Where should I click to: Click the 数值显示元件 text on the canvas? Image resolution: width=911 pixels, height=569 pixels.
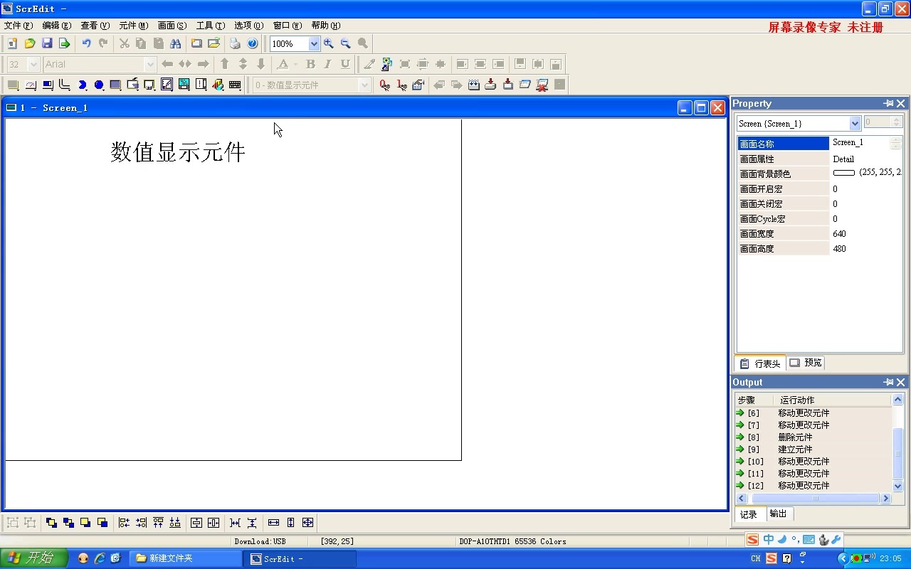[x=178, y=152]
